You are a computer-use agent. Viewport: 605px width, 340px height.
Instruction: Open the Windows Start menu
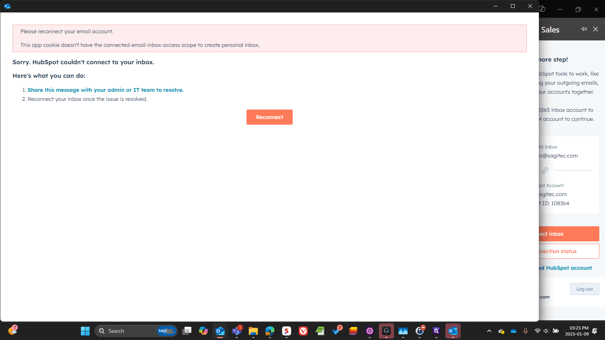click(x=85, y=331)
